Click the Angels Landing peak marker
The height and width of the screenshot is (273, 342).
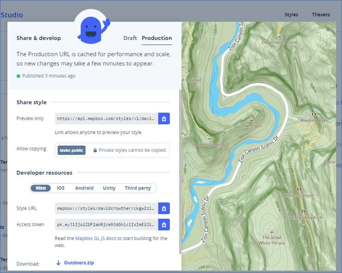209,138
